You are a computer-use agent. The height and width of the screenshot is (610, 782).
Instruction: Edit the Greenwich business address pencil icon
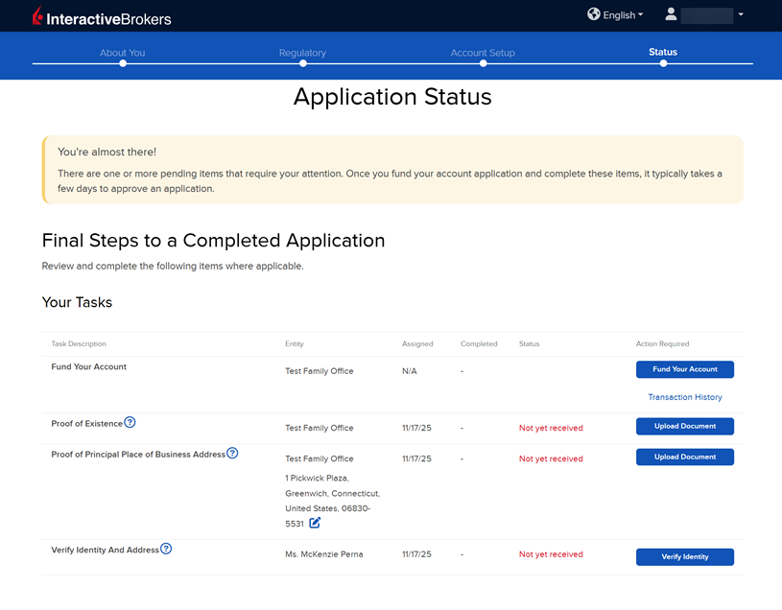pyautogui.click(x=315, y=523)
